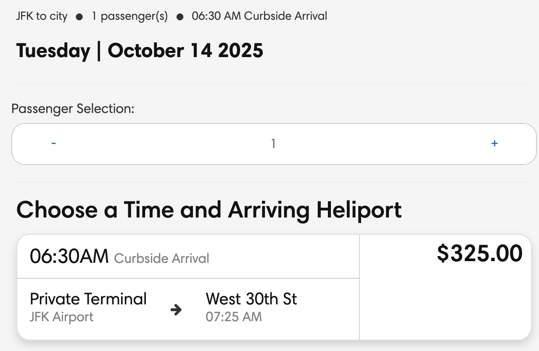This screenshot has height=351, width=539.
Task: Choose the 06:30AM flight time
Action: 69,257
